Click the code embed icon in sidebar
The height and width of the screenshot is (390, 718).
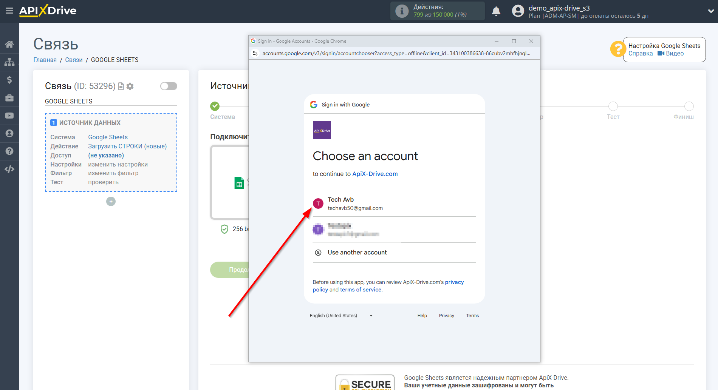9,169
